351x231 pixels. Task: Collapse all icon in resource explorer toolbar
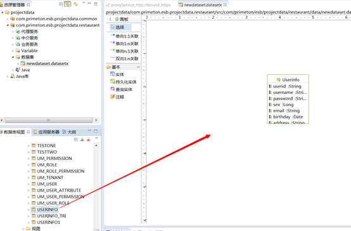[61, 4]
